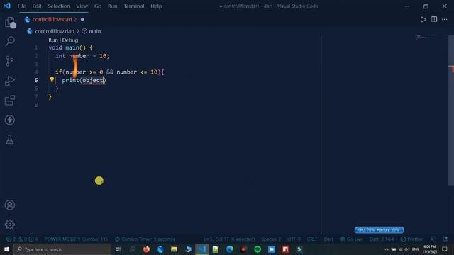This screenshot has width=454, height=255.
Task: Click the taskbar clock
Action: (x=430, y=249)
